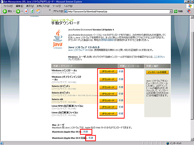Image resolution: width=194 pixels, height=145 pixels.
Task: Open the Forward button history dropdown arrow
Action: pyautogui.click(x=22, y=11)
